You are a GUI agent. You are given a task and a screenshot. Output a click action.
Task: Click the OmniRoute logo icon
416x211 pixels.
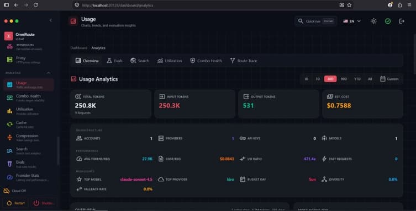[8, 36]
